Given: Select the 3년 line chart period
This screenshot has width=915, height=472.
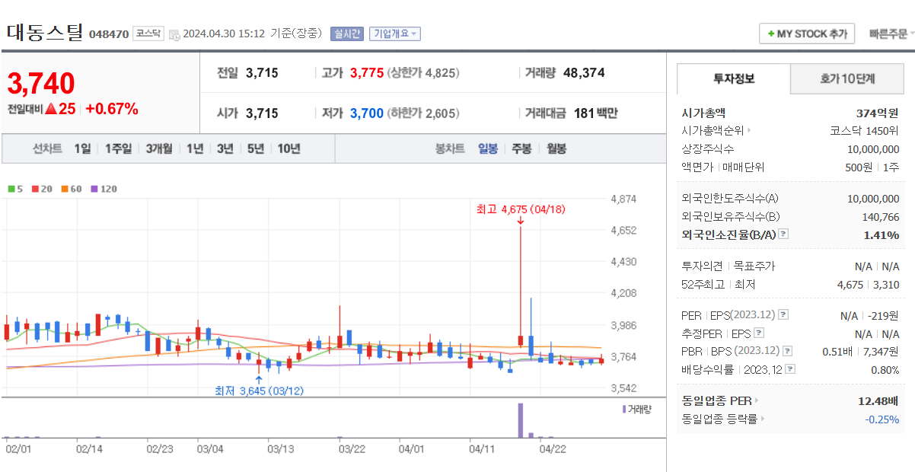Looking at the screenshot, I should click(225, 148).
